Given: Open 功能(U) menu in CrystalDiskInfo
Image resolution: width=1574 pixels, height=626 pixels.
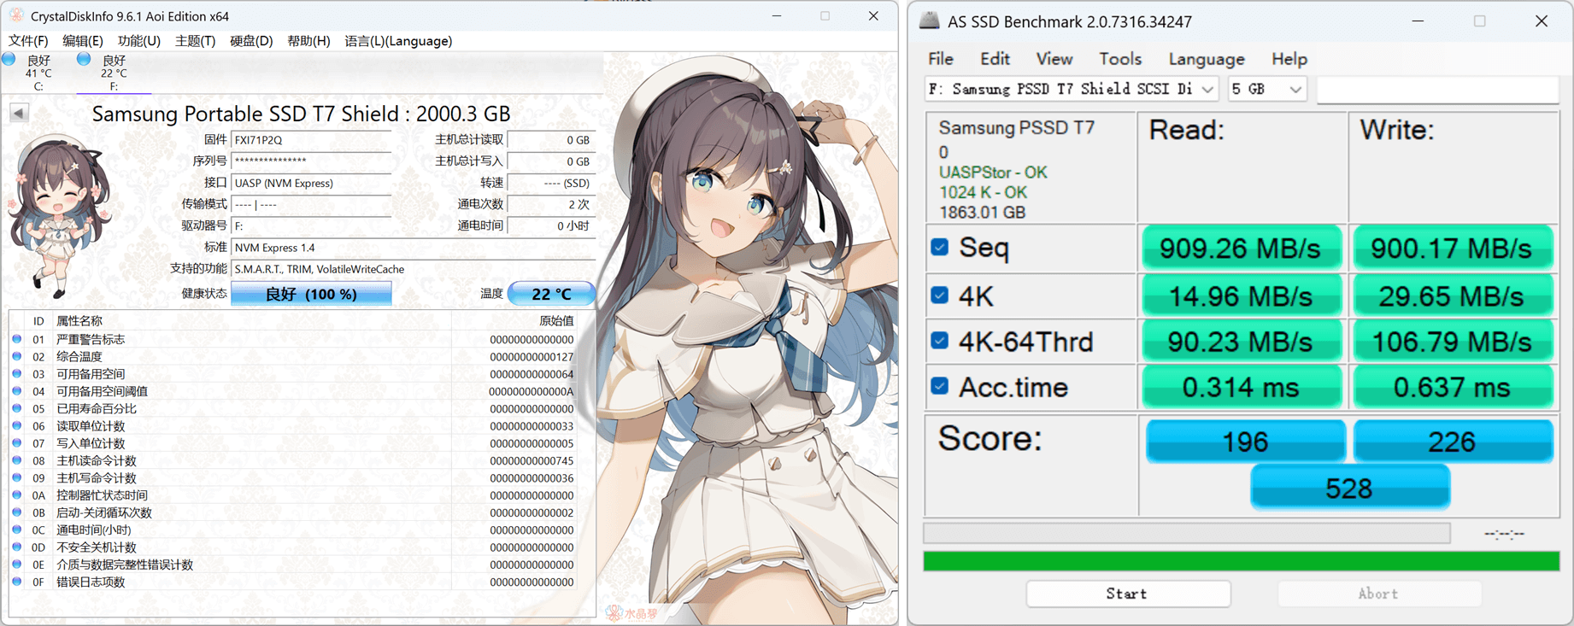Looking at the screenshot, I should 139,41.
